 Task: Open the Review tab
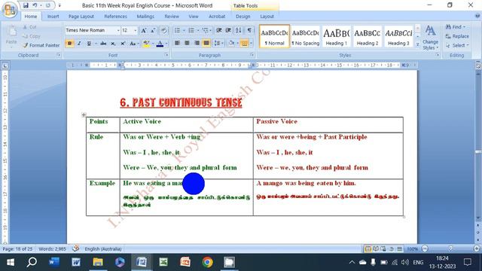[172, 17]
